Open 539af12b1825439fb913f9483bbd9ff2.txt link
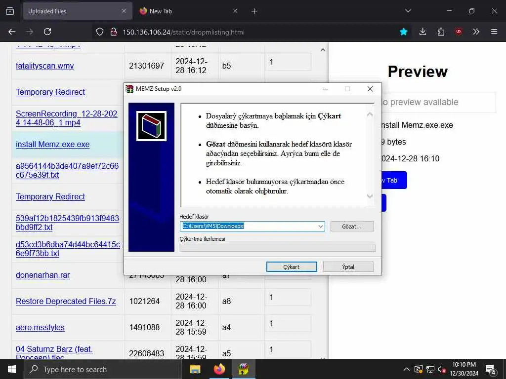Viewport: 506px width, 379px height. 67,223
